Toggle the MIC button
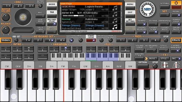 [40, 16]
